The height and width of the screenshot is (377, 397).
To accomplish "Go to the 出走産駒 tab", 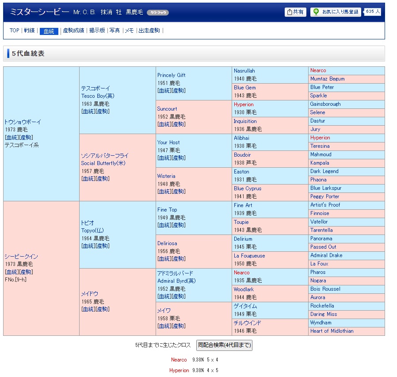I will click(149, 31).
